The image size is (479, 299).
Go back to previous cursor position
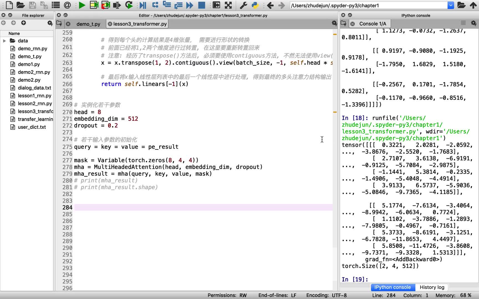point(270,5)
